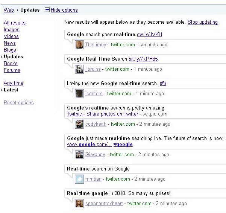Open jcenters username link

coord(94,94)
